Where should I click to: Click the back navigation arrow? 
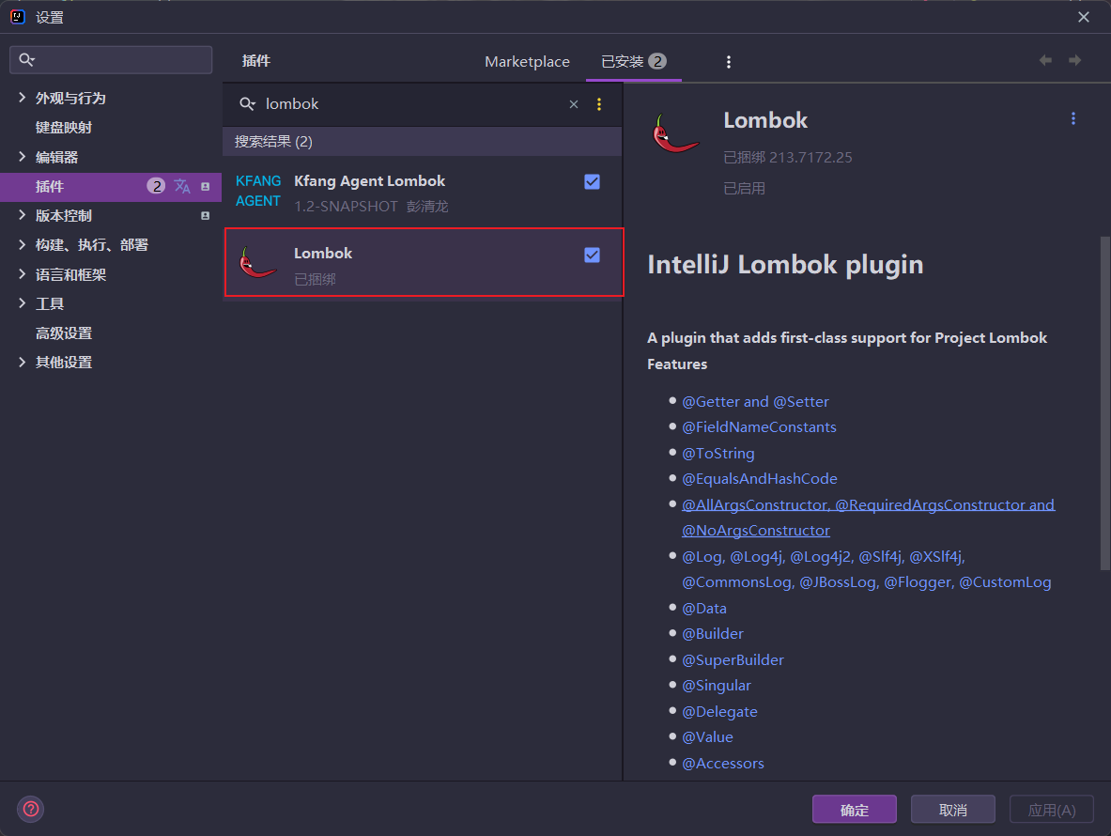click(1045, 60)
